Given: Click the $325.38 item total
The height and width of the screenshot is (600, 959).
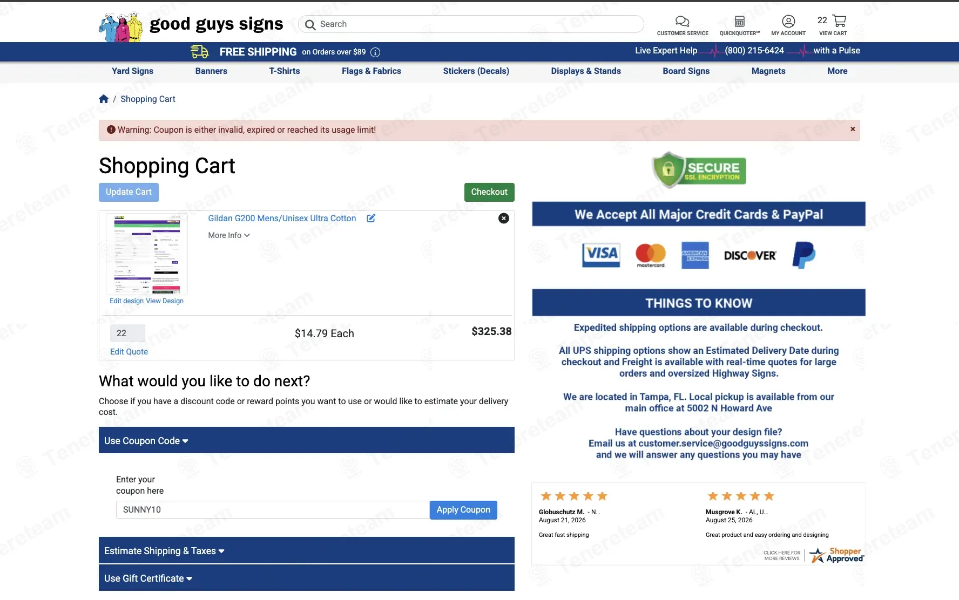Looking at the screenshot, I should [491, 331].
